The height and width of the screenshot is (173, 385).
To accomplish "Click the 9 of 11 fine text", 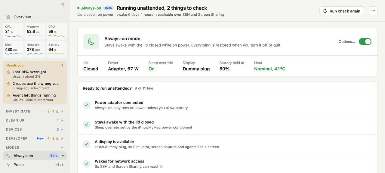I will click(x=144, y=88).
